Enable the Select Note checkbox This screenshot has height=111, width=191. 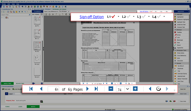(179, 94)
